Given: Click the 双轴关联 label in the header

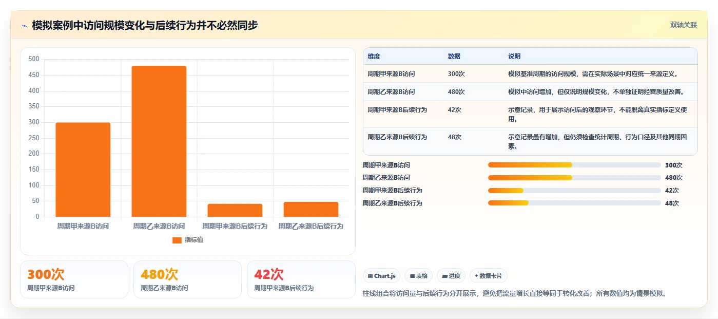Looking at the screenshot, I should (x=683, y=25).
